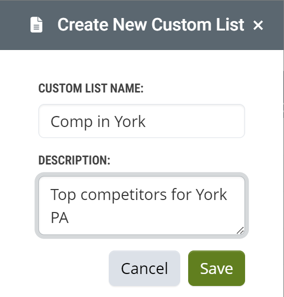
Task: Click the word 'York' in name field
Action: [130, 121]
